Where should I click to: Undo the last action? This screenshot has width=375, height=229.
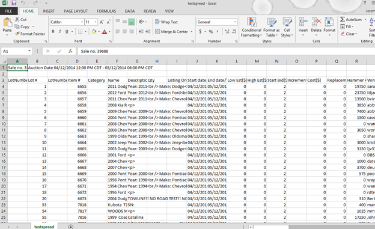pyautogui.click(x=23, y=3)
